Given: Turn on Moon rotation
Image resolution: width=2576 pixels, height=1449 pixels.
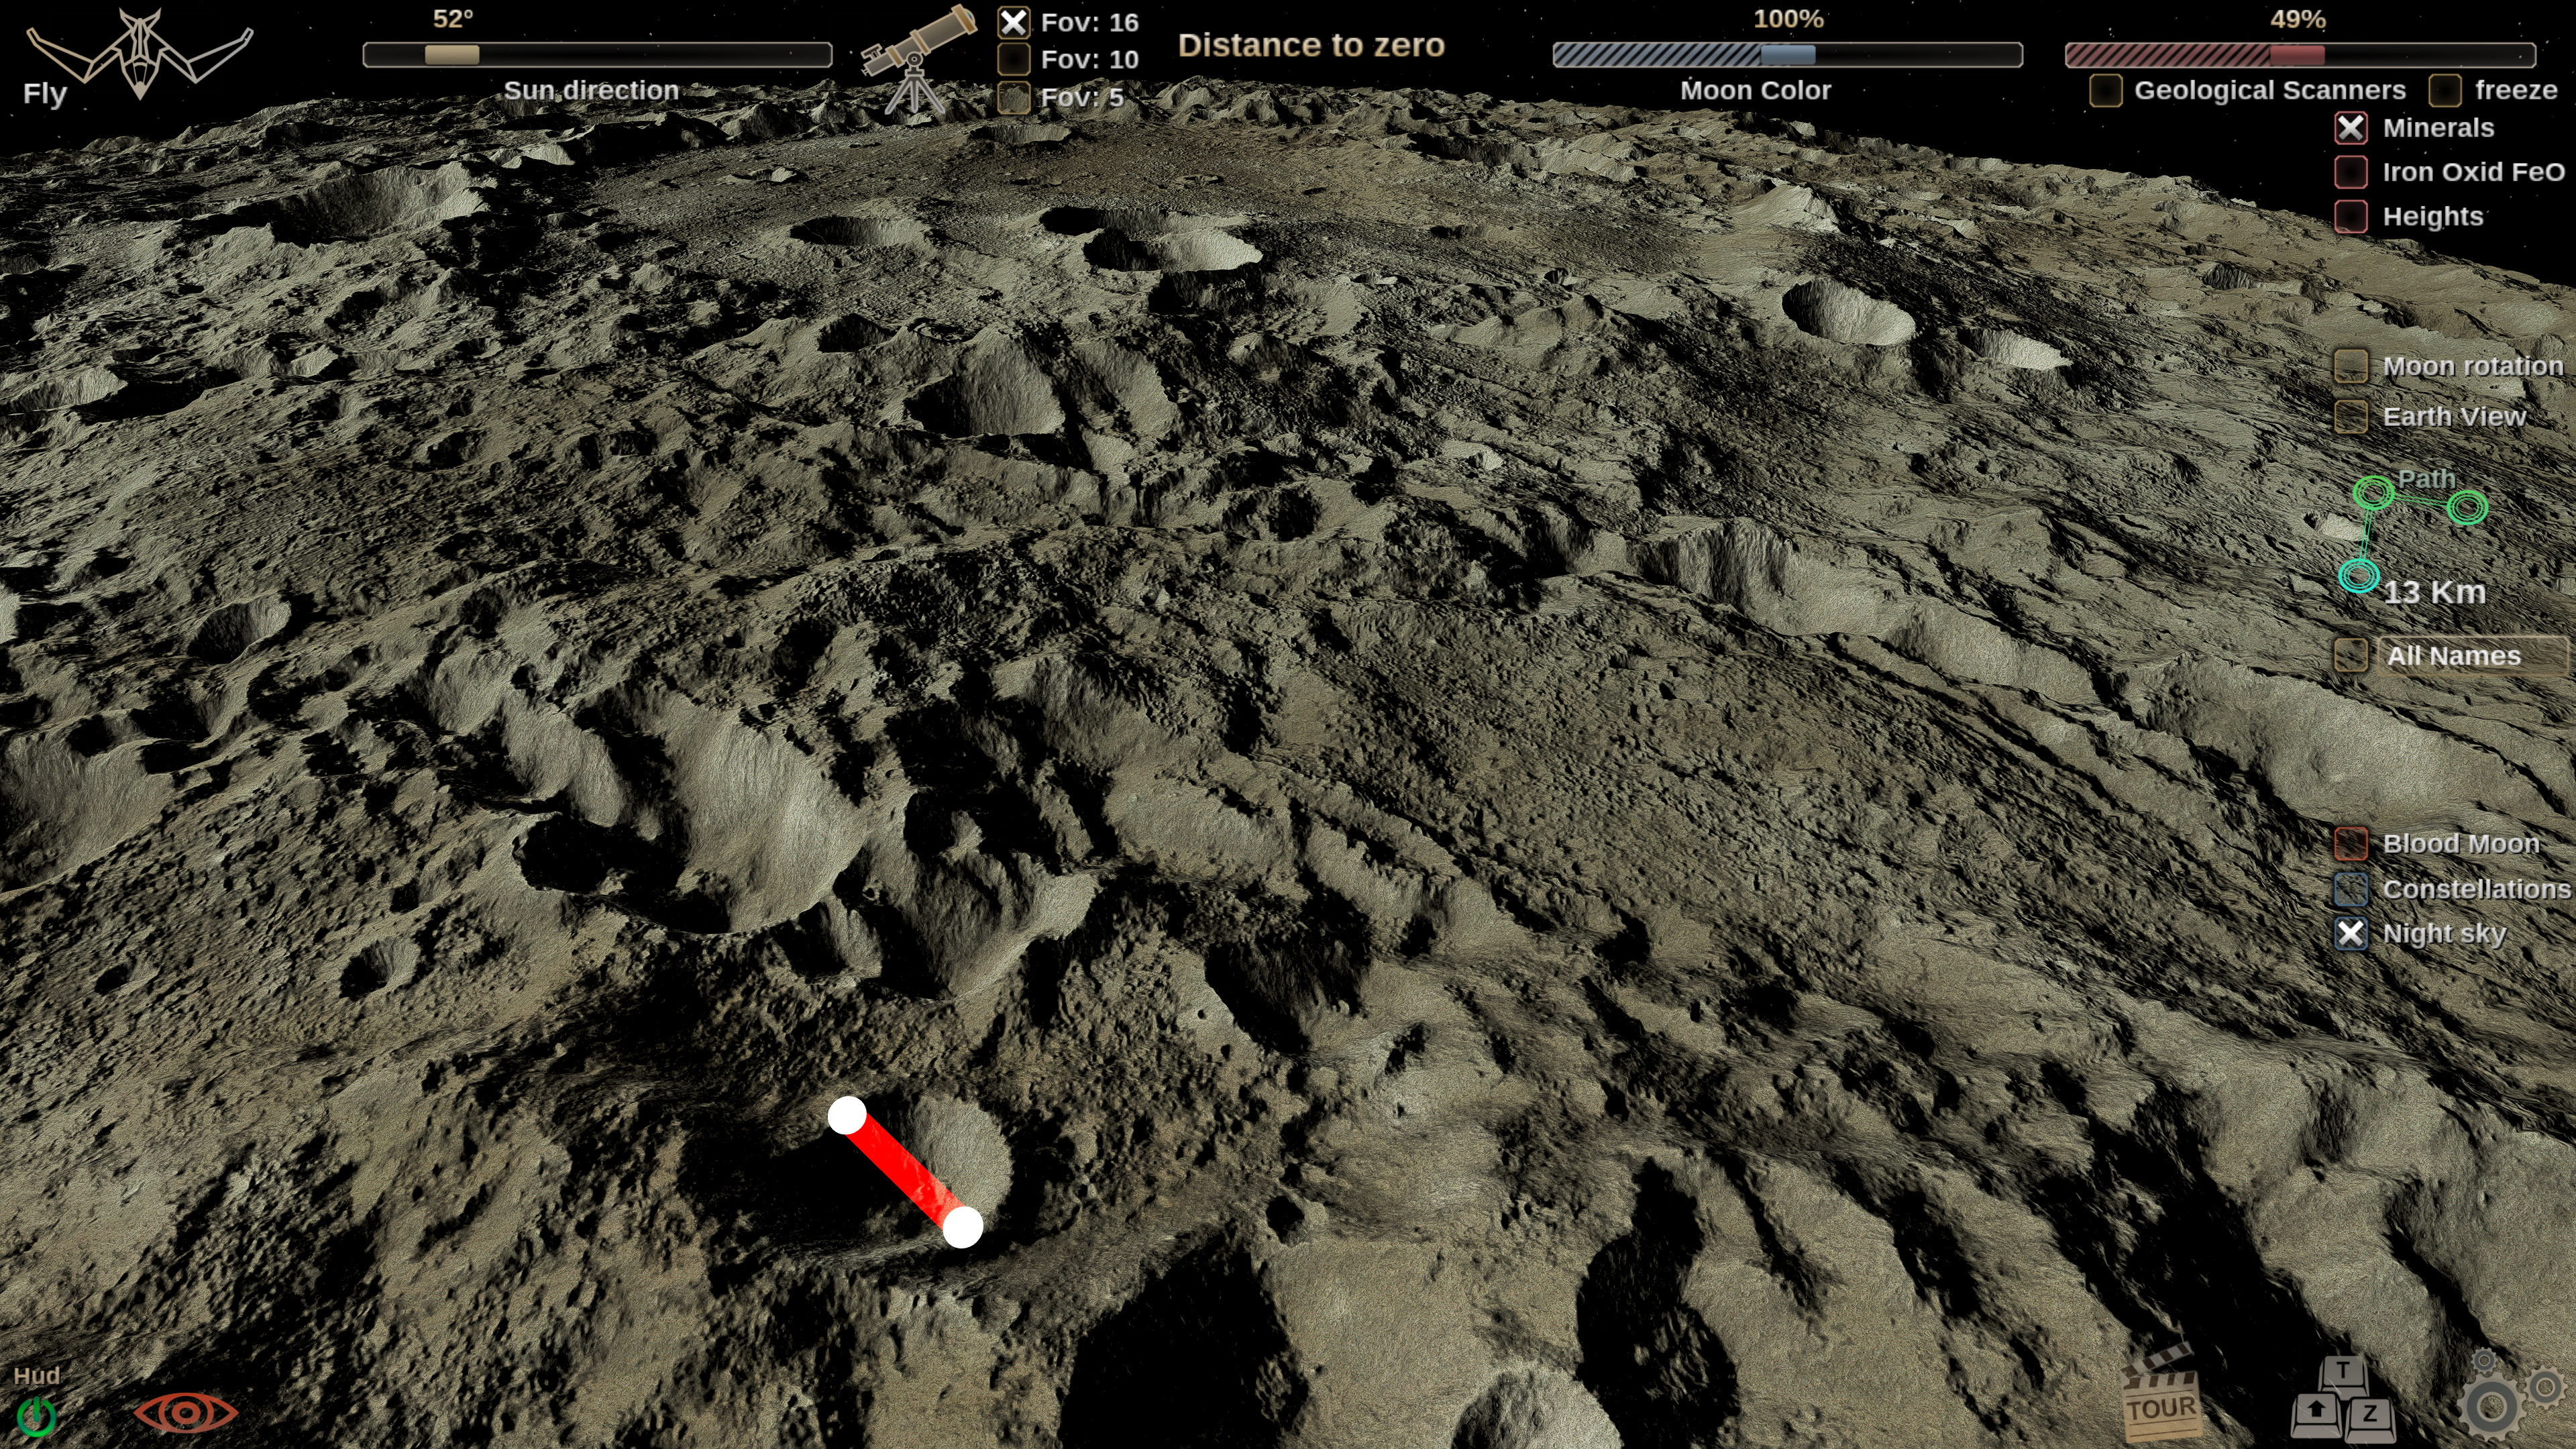Looking at the screenshot, I should (2350, 366).
